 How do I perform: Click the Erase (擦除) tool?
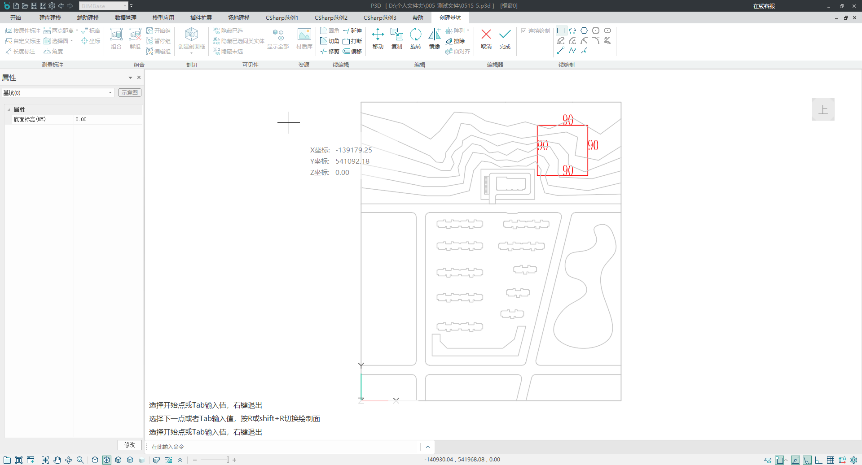click(455, 41)
